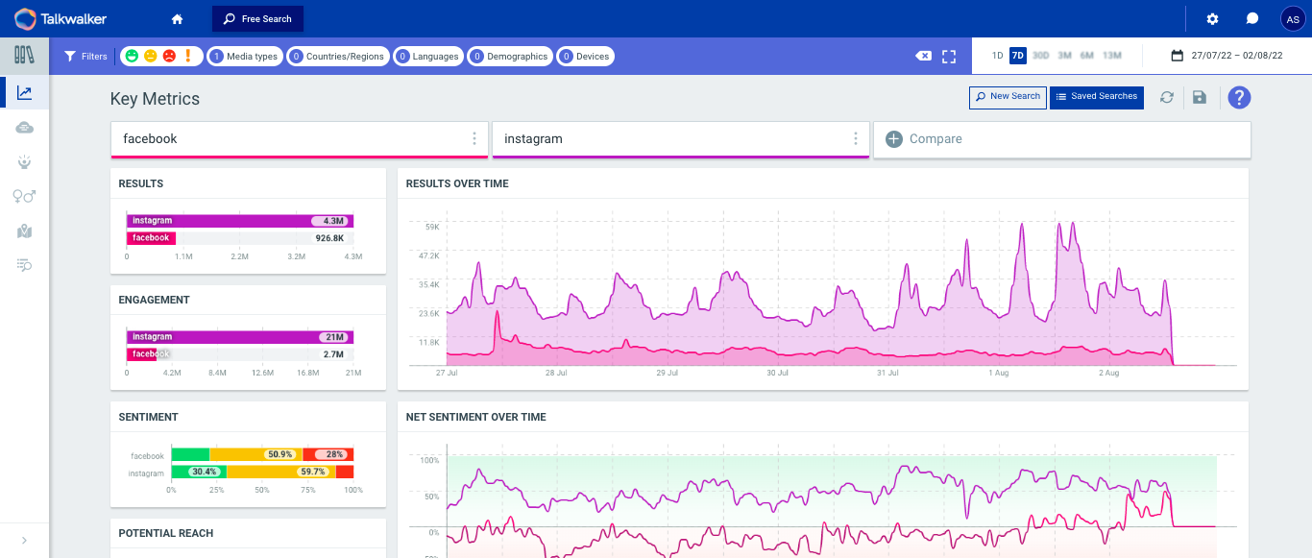Open the influencers sidebar icon

click(24, 162)
